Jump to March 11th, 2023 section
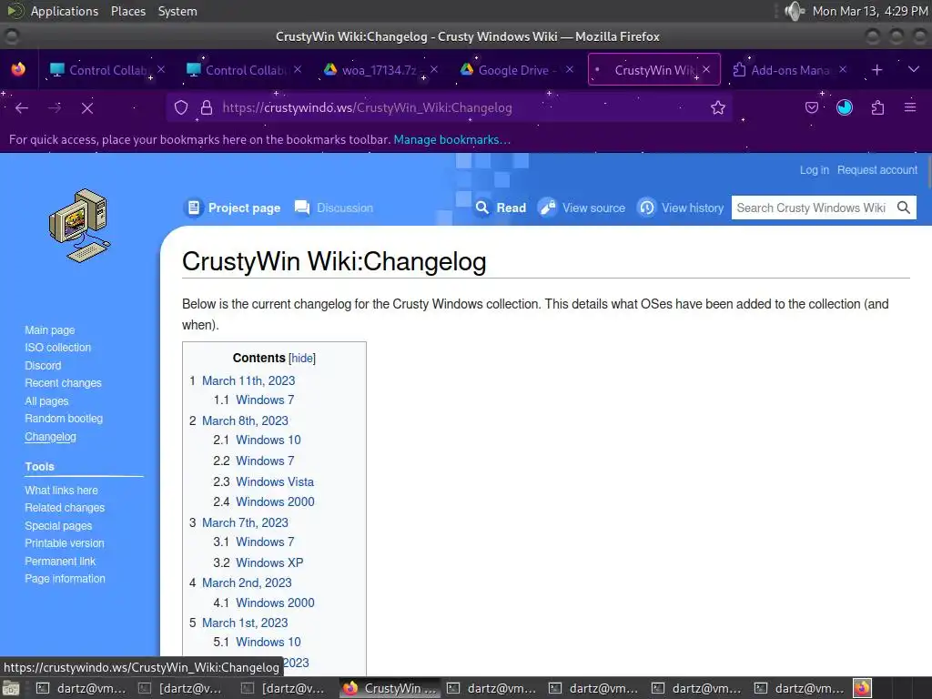The width and height of the screenshot is (932, 699). (x=248, y=380)
